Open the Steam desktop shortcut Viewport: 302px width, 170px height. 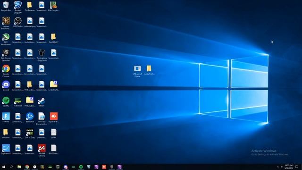[x=42, y=102]
